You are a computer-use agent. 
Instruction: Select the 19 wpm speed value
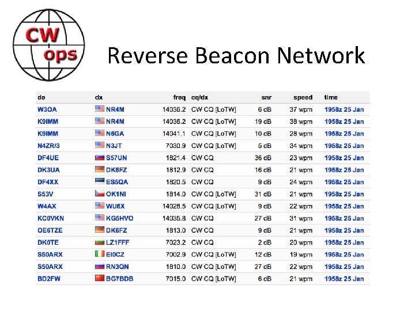pos(301,255)
